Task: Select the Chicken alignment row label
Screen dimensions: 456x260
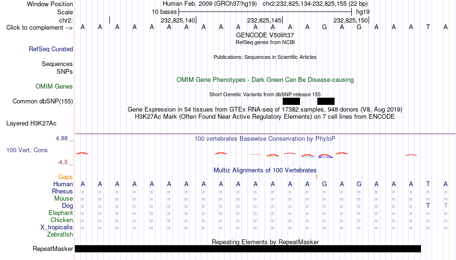Action: pos(61,220)
